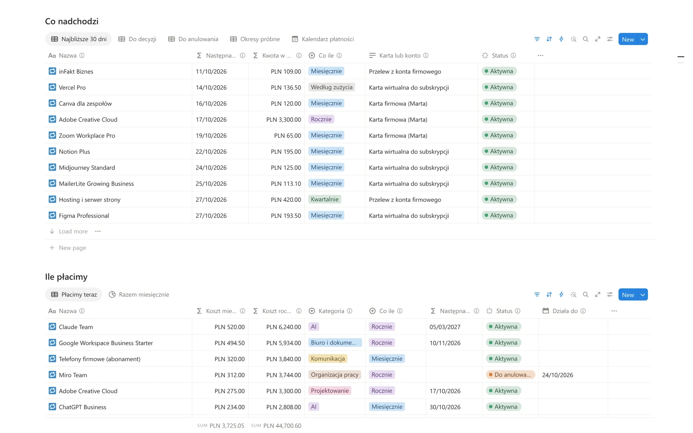The image size is (693, 433).
Task: Open view settings icon in Co nadchodzi
Action: click(x=610, y=39)
